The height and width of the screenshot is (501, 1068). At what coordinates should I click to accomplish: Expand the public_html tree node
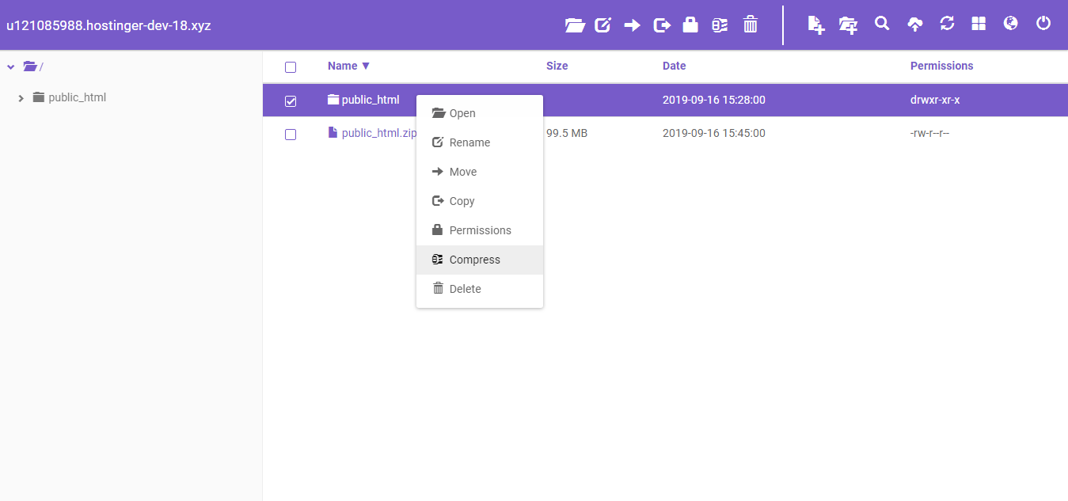(x=21, y=98)
